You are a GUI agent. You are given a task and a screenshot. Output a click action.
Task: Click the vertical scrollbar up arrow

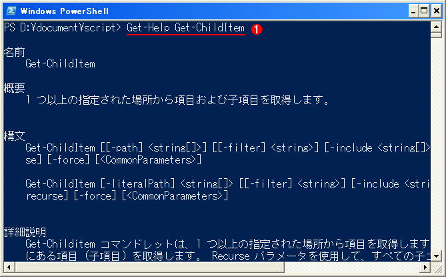point(436,27)
